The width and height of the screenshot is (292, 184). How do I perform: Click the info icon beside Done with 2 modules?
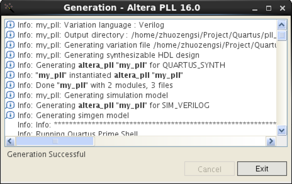(10, 85)
